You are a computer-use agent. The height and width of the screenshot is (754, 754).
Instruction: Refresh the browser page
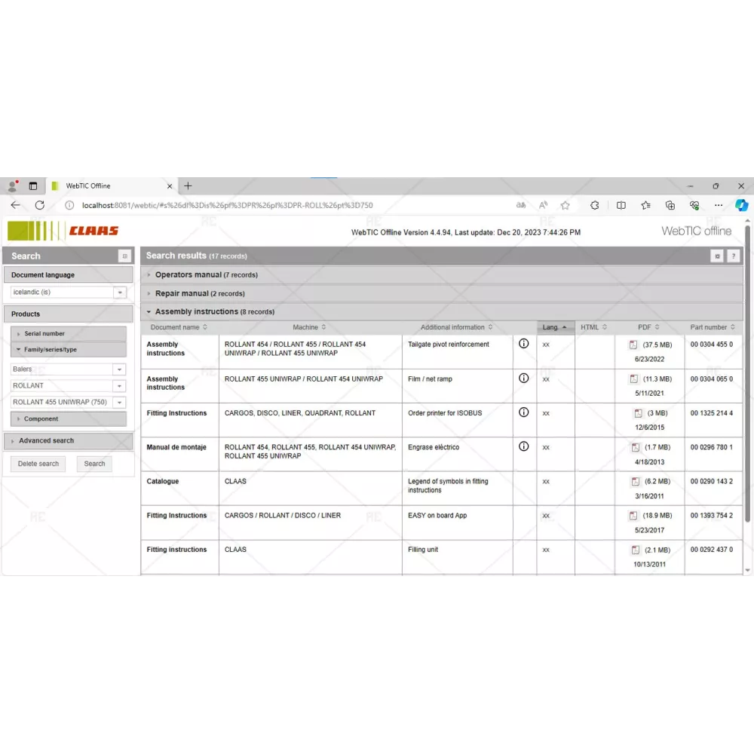point(40,205)
